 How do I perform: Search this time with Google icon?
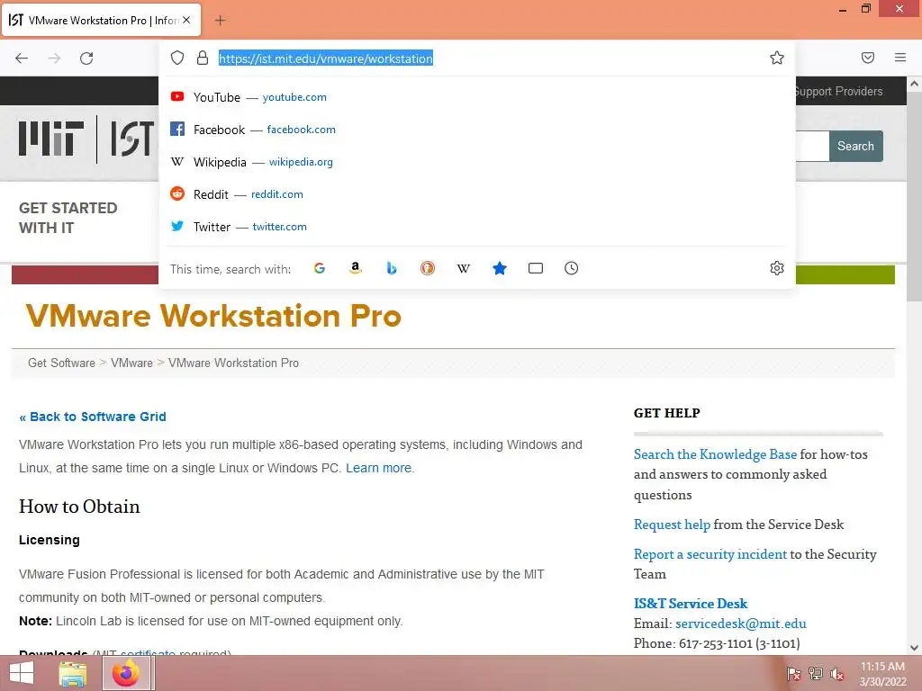pyautogui.click(x=320, y=268)
